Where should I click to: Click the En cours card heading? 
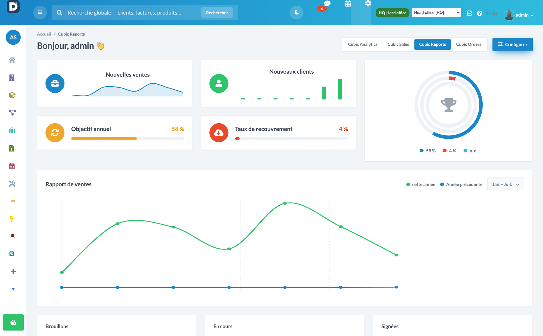click(x=223, y=326)
